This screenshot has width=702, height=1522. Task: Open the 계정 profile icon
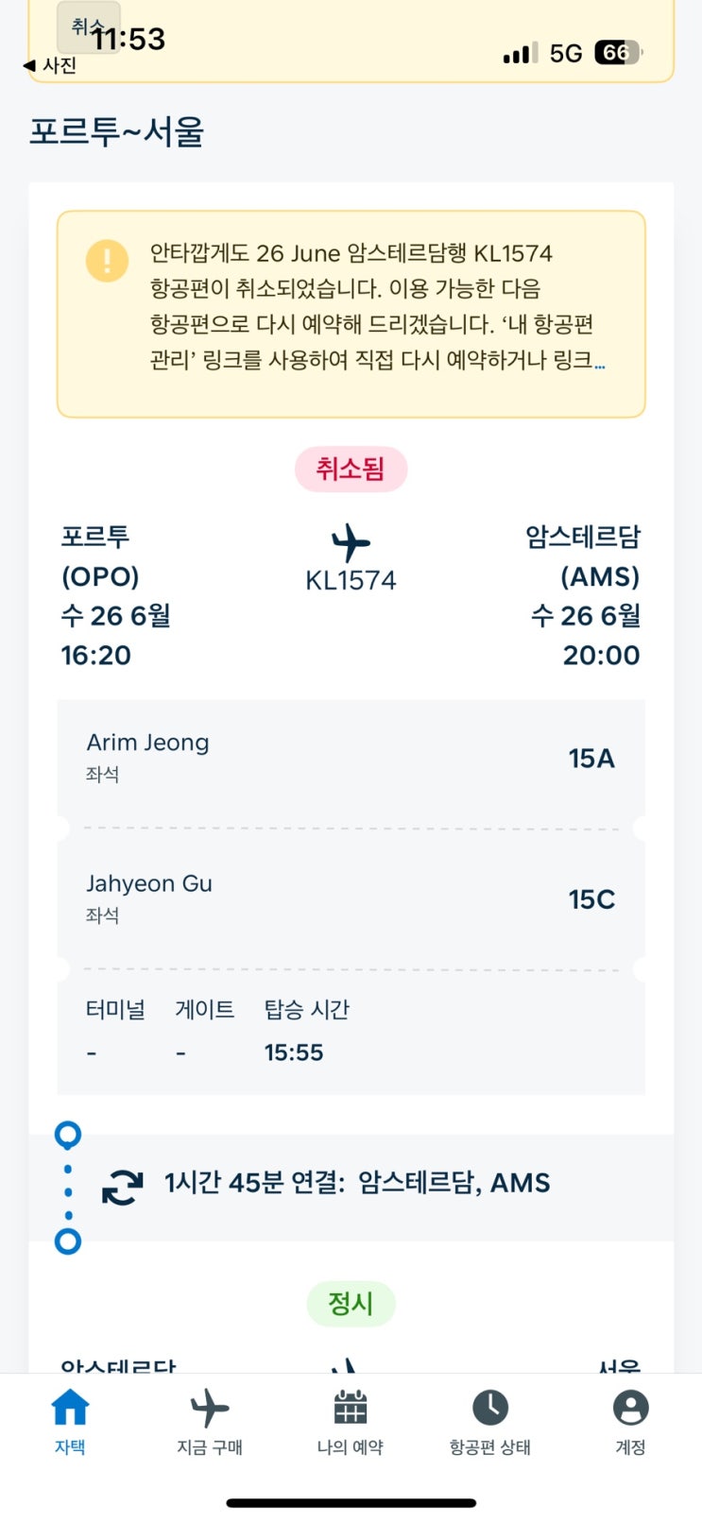(x=630, y=1408)
